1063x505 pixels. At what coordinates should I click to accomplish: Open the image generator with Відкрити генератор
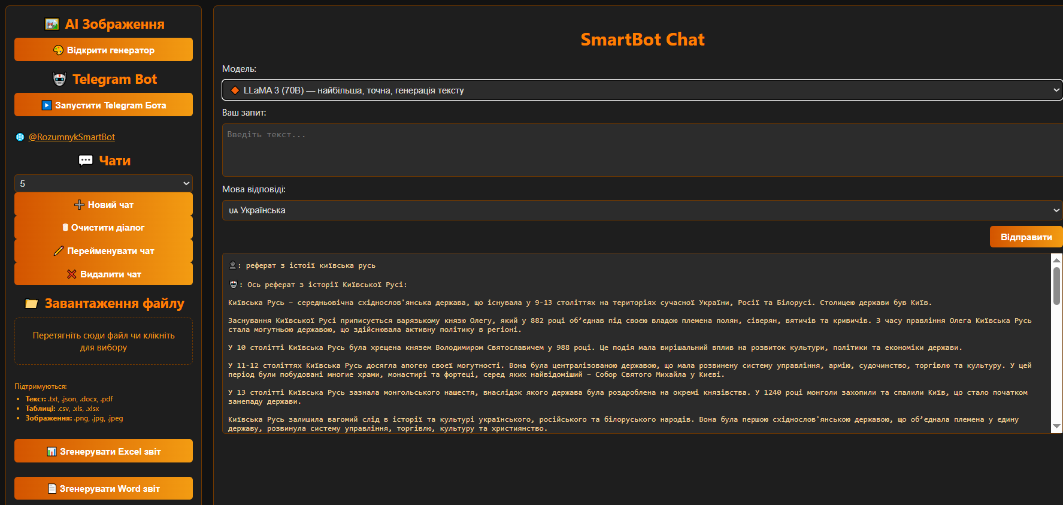(x=104, y=50)
